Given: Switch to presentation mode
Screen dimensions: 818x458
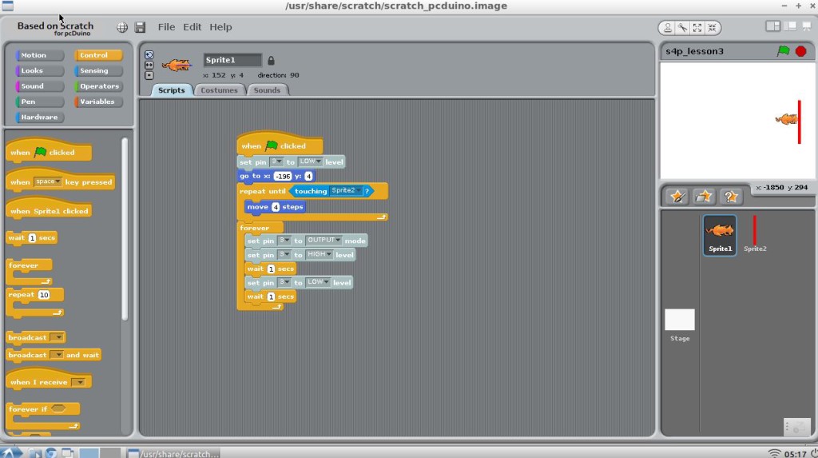Looking at the screenshot, I should tap(807, 26).
